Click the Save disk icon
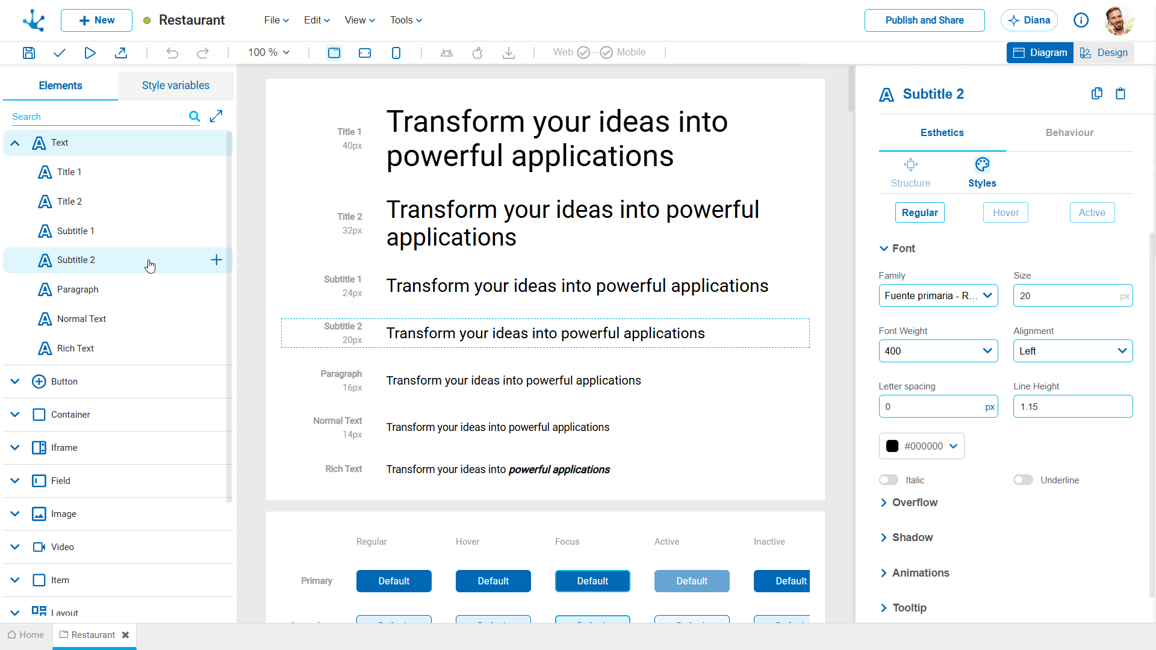1156x650 pixels. coord(28,53)
